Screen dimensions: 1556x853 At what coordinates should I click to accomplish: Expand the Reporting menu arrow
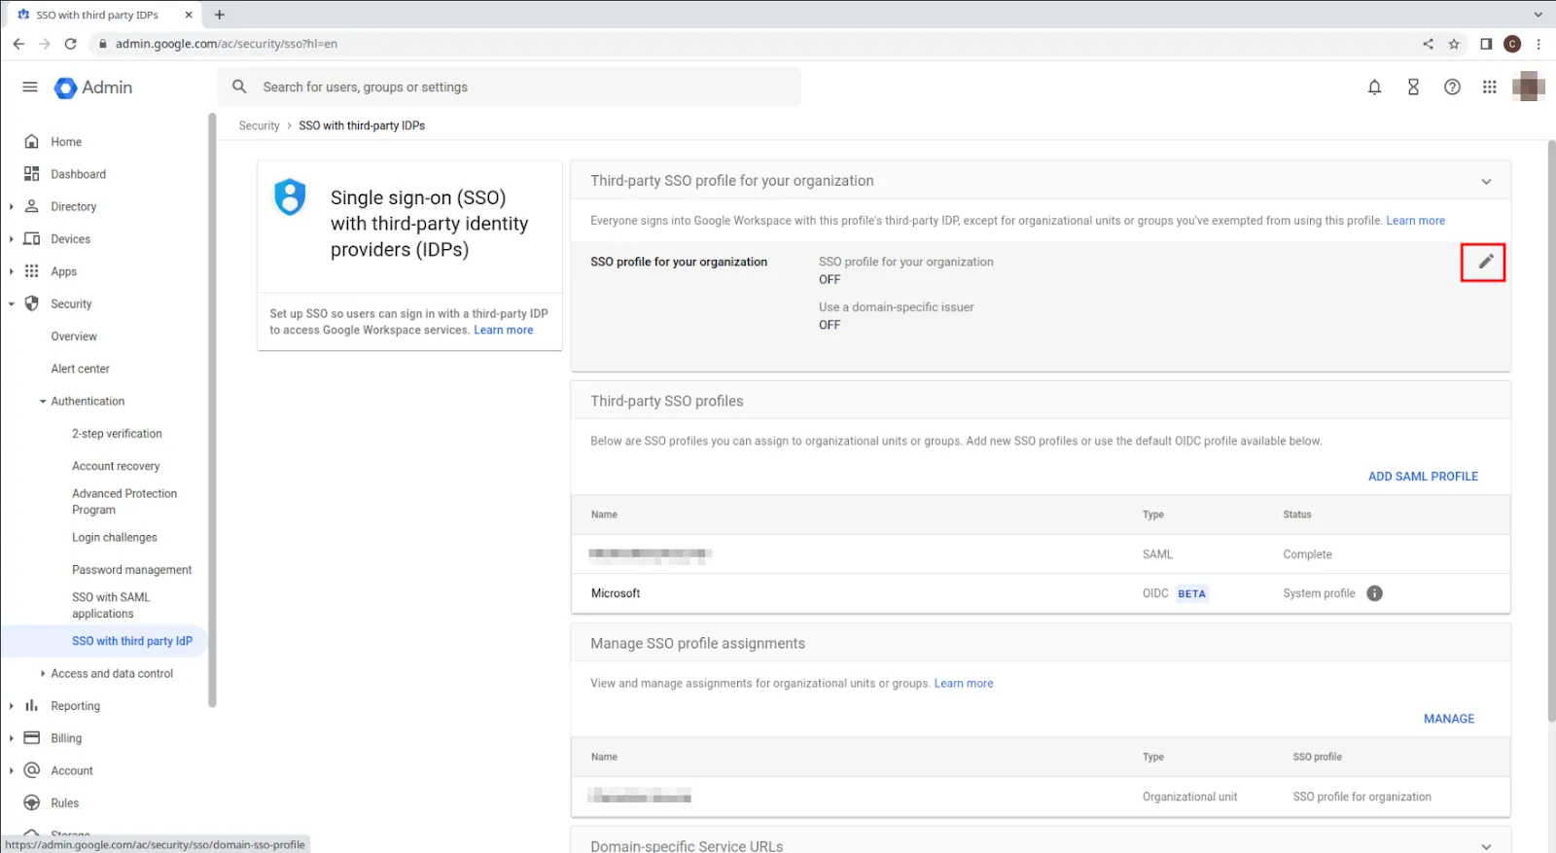[x=11, y=705]
